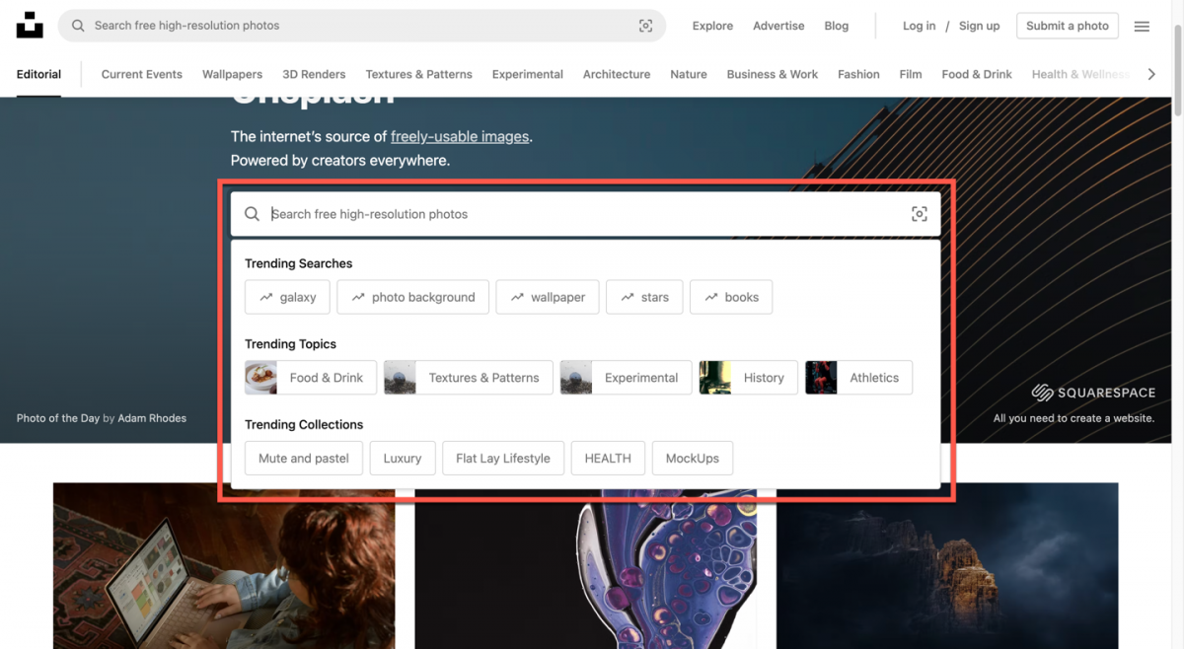Open Film tab
The width and height of the screenshot is (1184, 649).
click(911, 74)
